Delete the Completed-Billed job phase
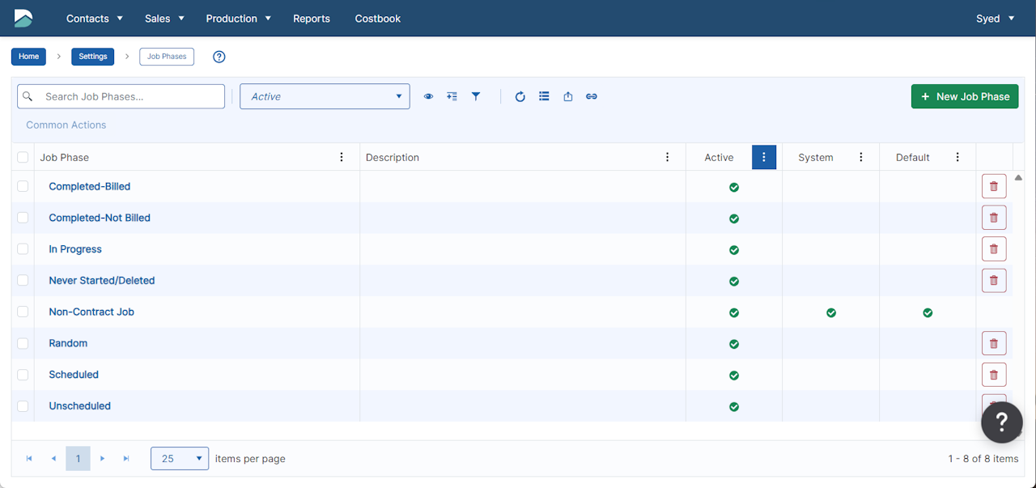 click(994, 186)
